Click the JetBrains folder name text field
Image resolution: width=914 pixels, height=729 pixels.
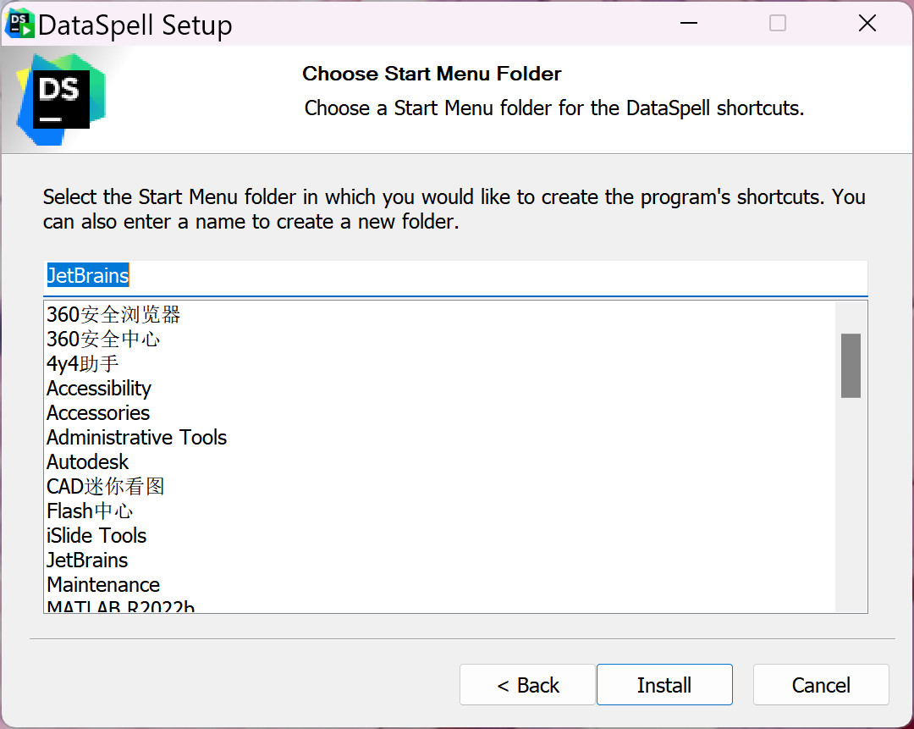pyautogui.click(x=455, y=276)
